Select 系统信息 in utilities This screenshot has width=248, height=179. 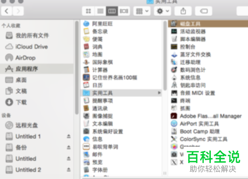coord(208,77)
